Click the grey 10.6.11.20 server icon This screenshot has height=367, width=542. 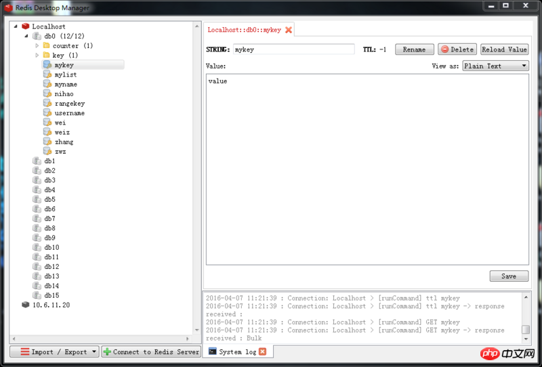point(26,305)
